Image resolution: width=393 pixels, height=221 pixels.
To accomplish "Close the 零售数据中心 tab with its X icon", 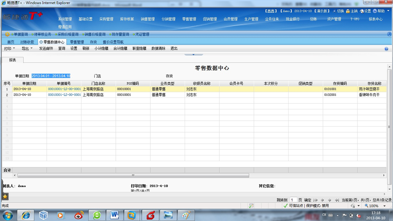I will pyautogui.click(x=41, y=42).
